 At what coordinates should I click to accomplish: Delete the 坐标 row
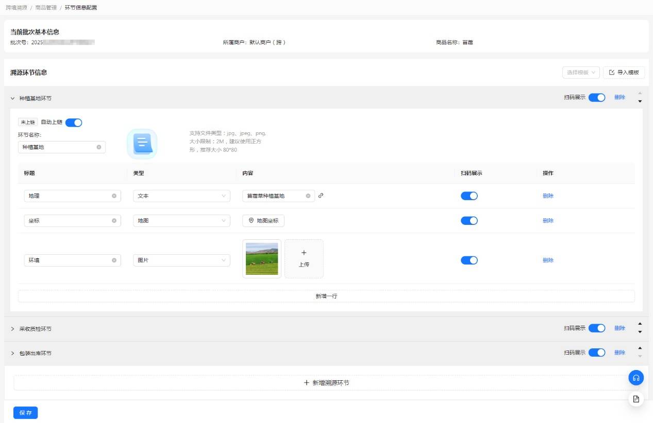(548, 221)
